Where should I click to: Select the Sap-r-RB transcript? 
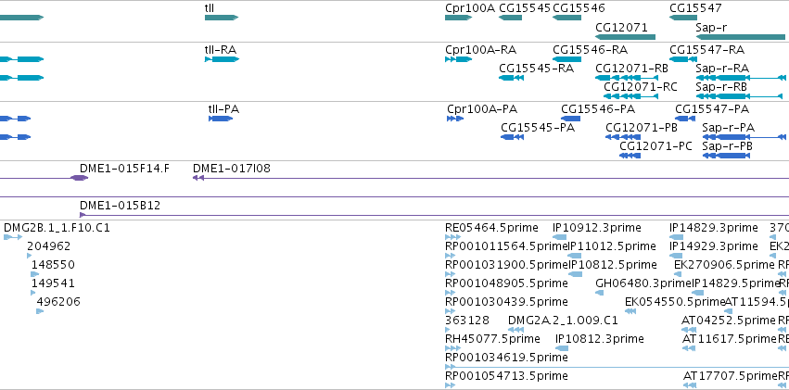click(739, 96)
